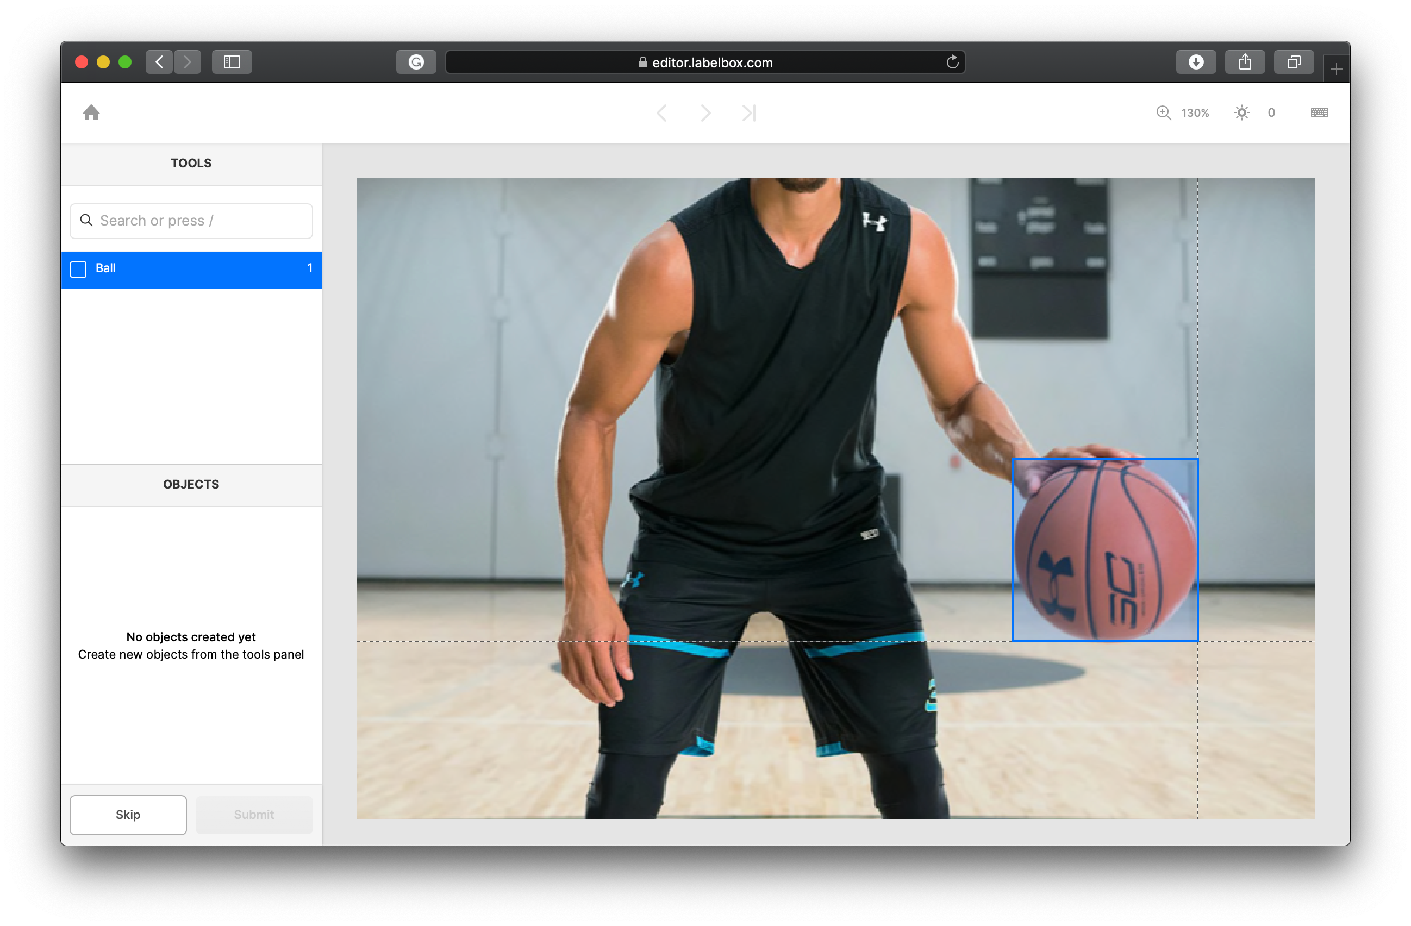The width and height of the screenshot is (1411, 926).
Task: Go to previous image arrow
Action: [661, 112]
